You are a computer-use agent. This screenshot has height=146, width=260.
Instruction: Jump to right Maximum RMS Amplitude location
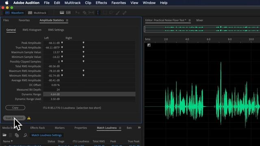coord(83,71)
